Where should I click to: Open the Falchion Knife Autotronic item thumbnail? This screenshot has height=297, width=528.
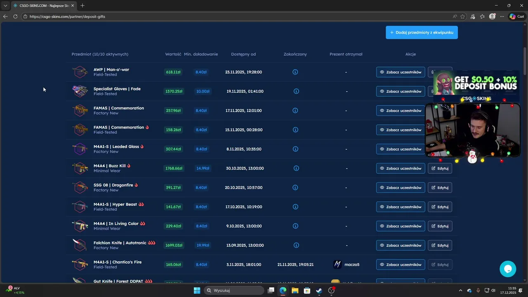coord(80,245)
